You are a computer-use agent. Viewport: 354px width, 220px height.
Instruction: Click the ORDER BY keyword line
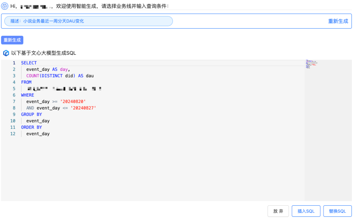pyautogui.click(x=32, y=127)
